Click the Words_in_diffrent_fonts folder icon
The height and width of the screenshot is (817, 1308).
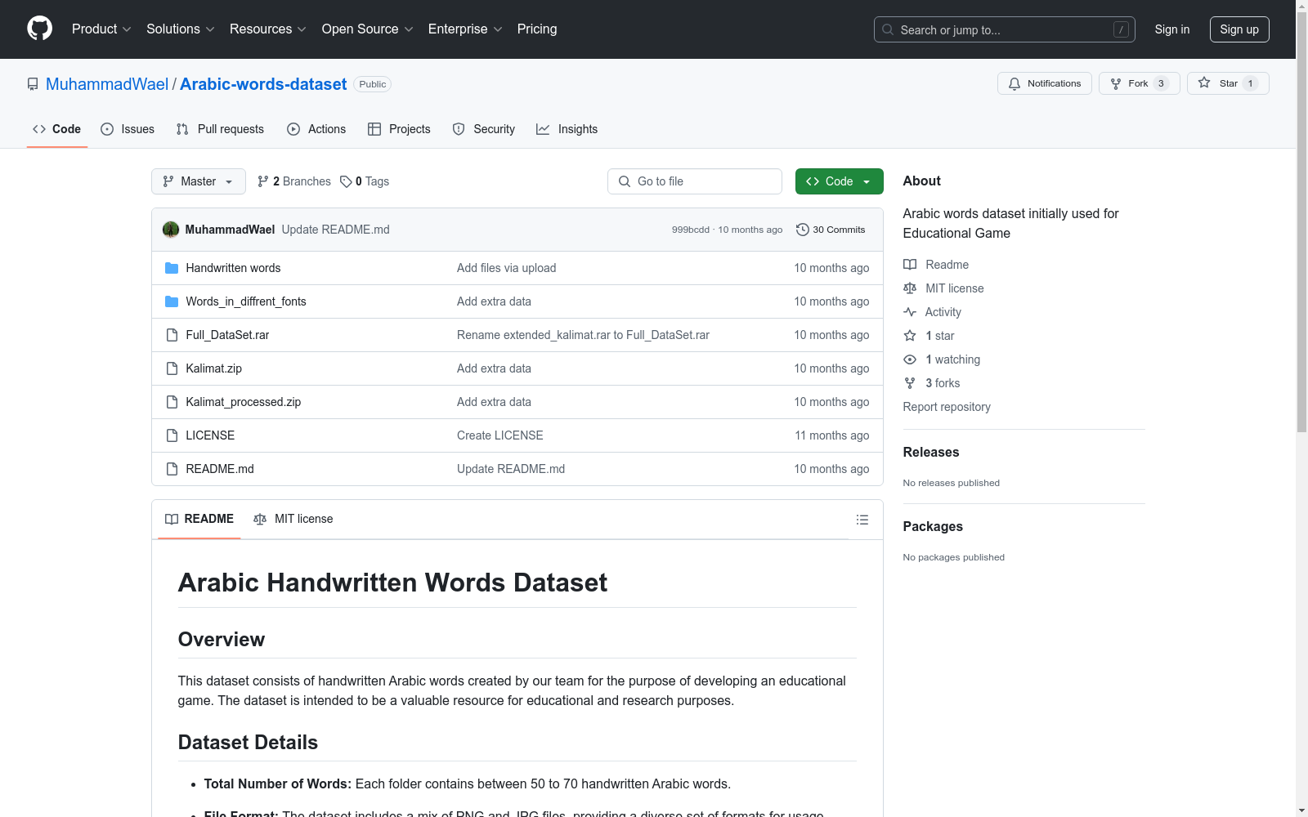click(x=172, y=301)
